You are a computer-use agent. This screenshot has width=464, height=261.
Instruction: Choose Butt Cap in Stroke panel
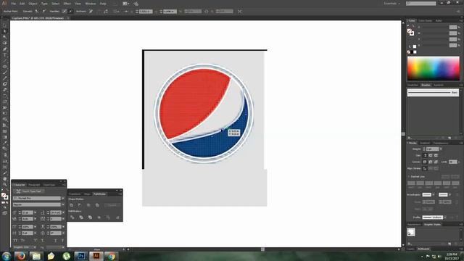point(425,155)
